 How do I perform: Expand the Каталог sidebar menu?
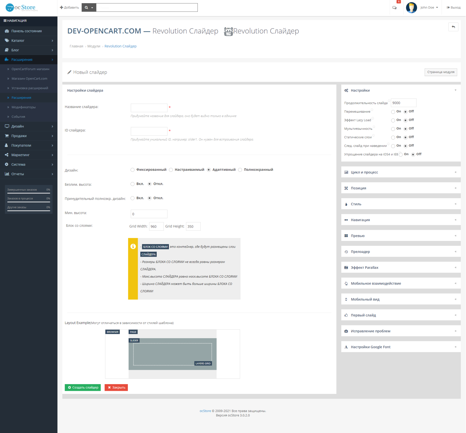click(29, 40)
